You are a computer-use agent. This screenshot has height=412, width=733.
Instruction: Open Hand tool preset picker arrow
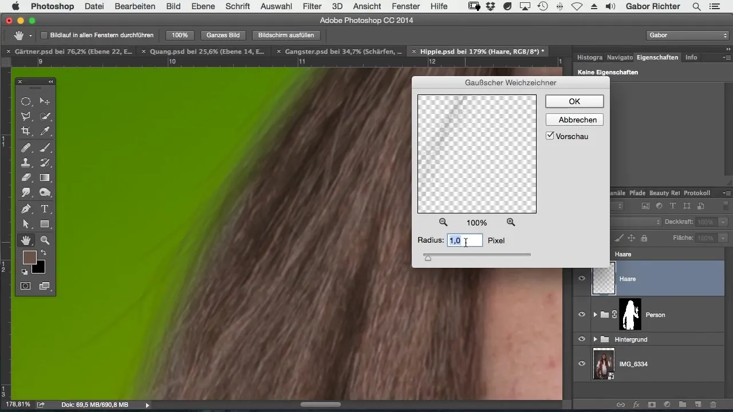[x=30, y=35]
